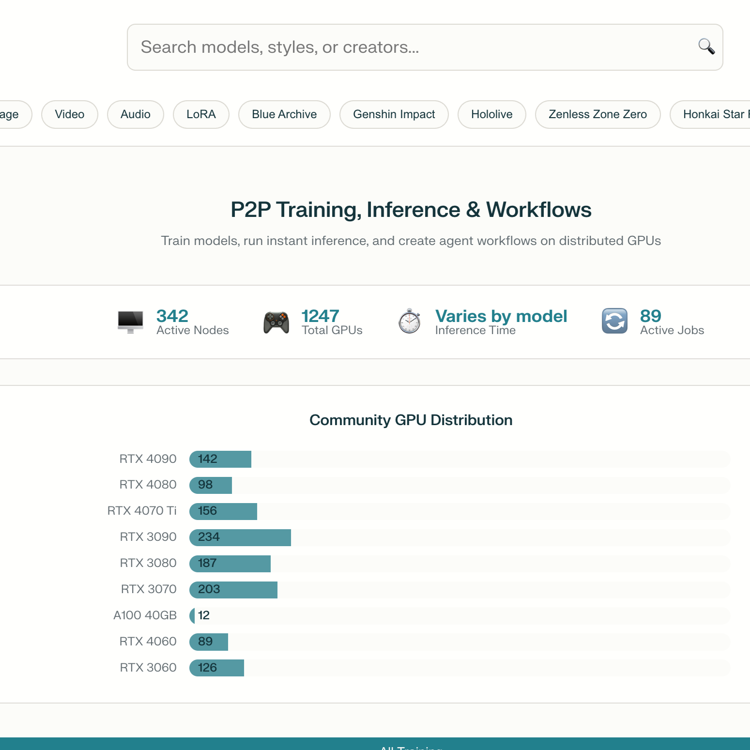Click the 'RTX 4060' row label
This screenshot has width=750, height=750.
click(148, 642)
